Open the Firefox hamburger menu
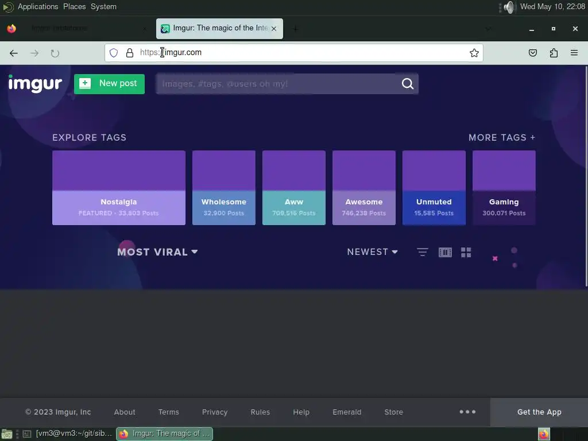588x441 pixels. [x=574, y=53]
